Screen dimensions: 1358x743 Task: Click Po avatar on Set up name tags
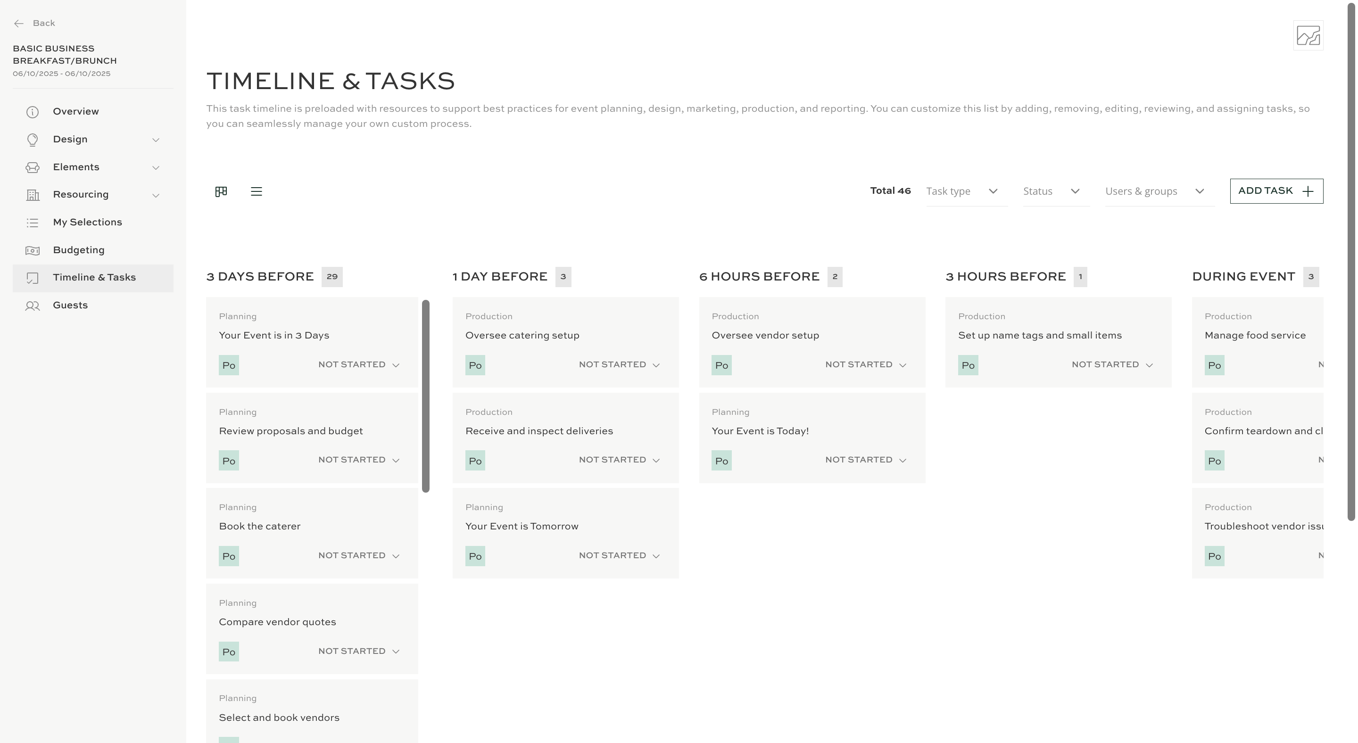coord(968,365)
